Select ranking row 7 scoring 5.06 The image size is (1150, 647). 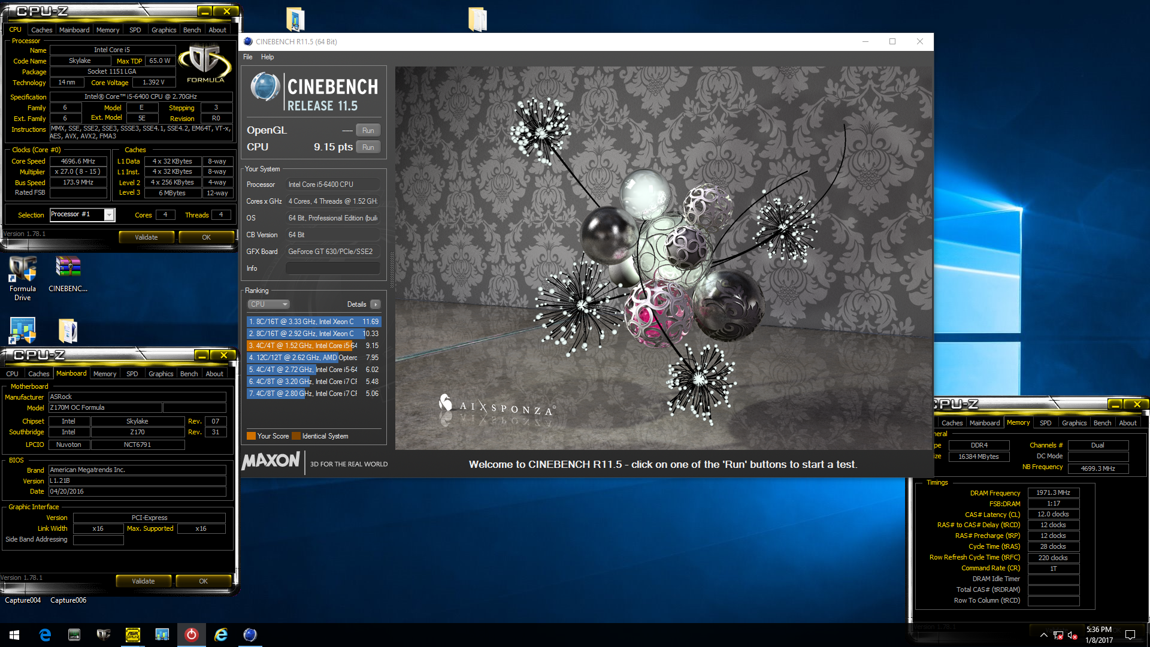pos(314,394)
